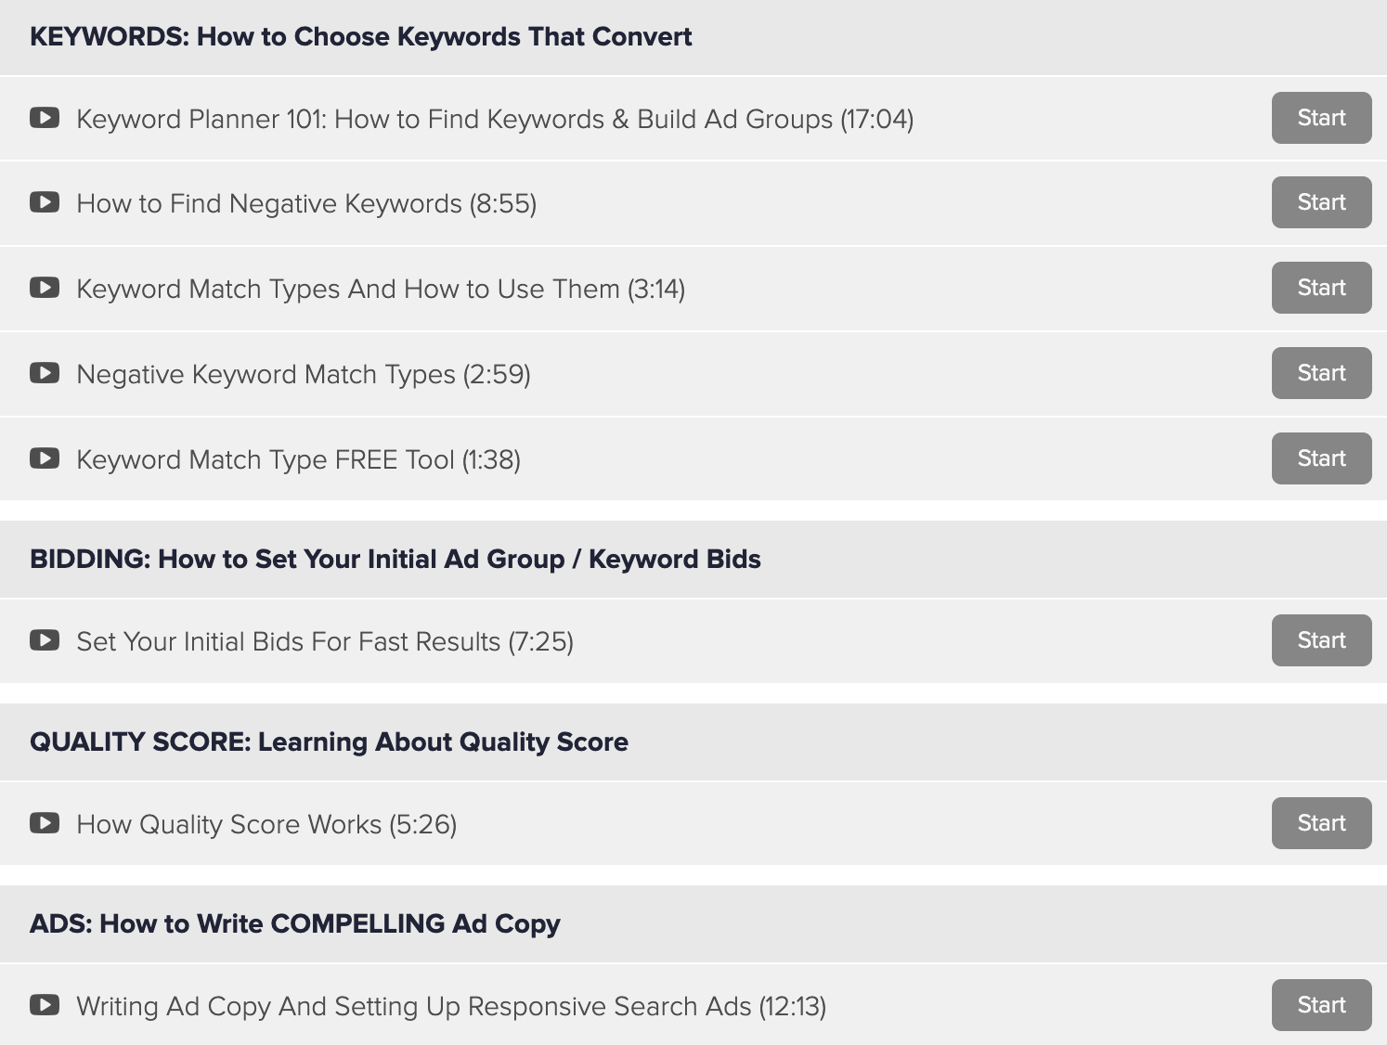
Task: Click the video icon for Keyword Match Types lesson
Action: pyautogui.click(x=45, y=288)
